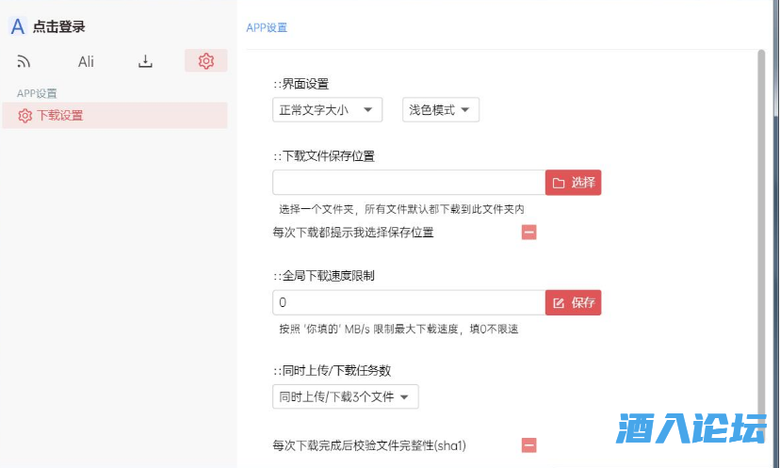
Task: Click APP设置 label in the sidebar
Action: tap(38, 93)
